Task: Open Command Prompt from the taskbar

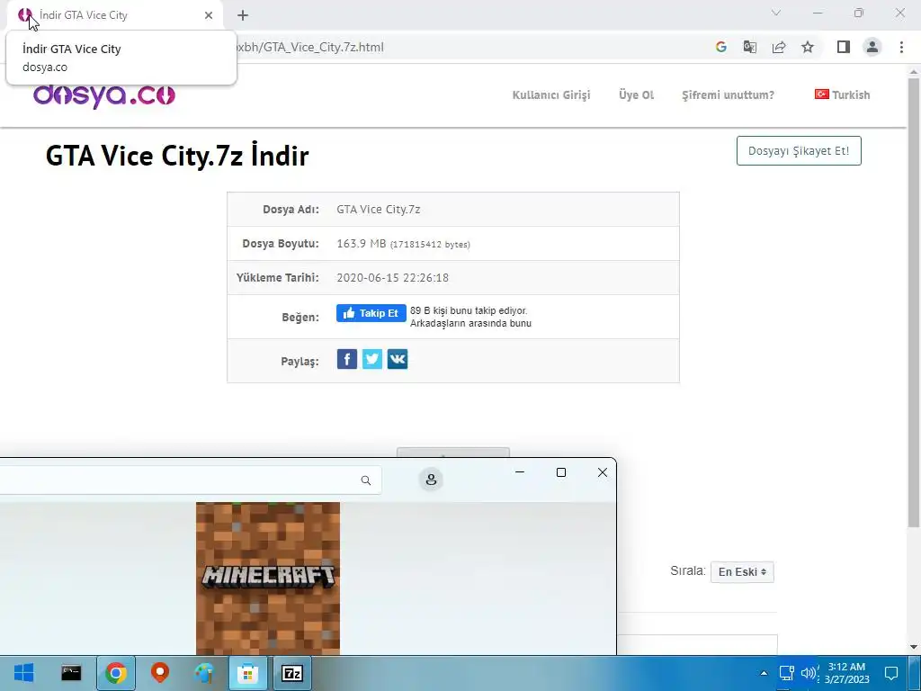Action: [71, 673]
